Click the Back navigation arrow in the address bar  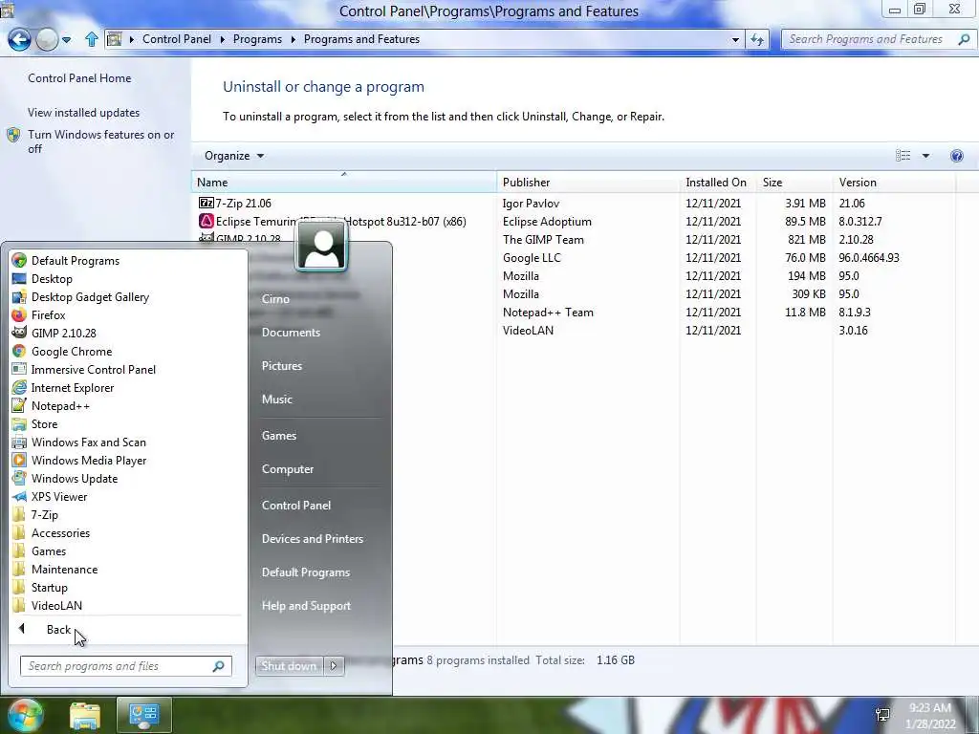[19, 39]
